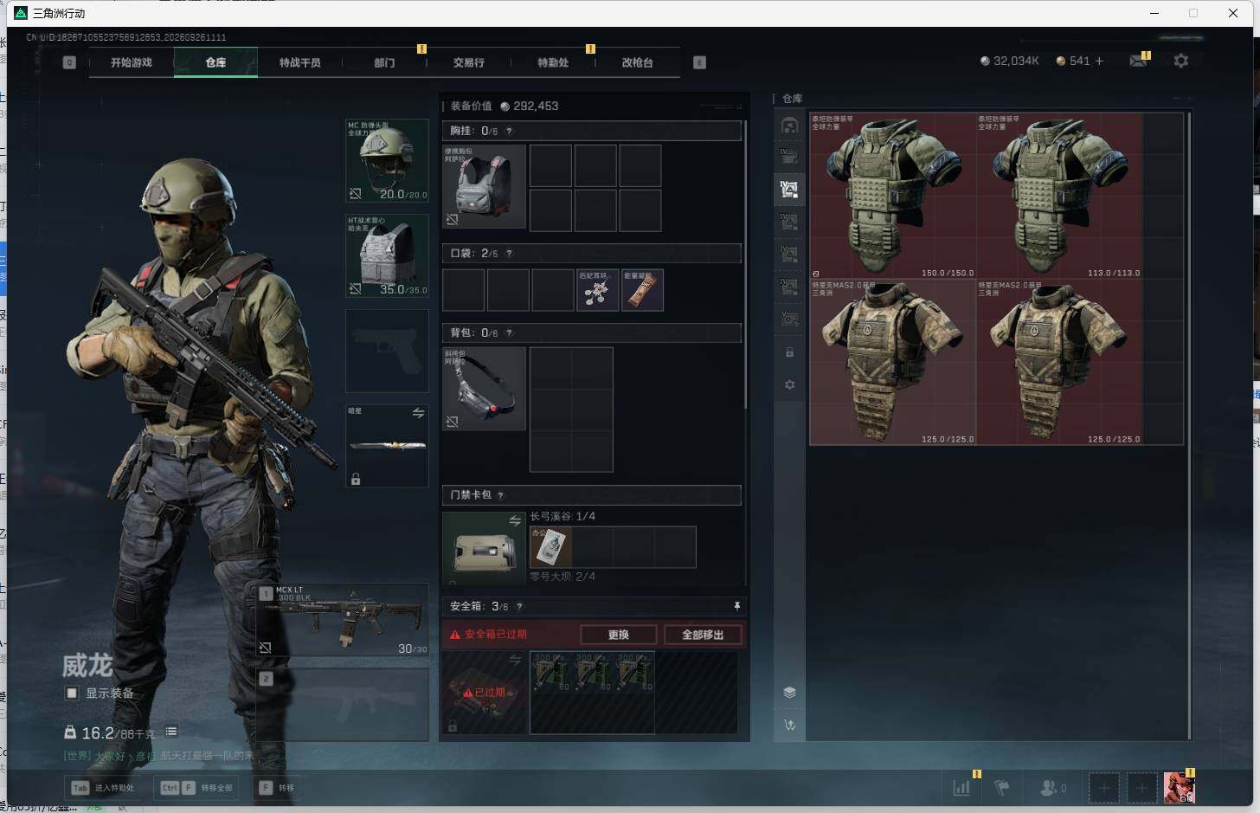Open the game settings gear icon

click(x=1181, y=61)
